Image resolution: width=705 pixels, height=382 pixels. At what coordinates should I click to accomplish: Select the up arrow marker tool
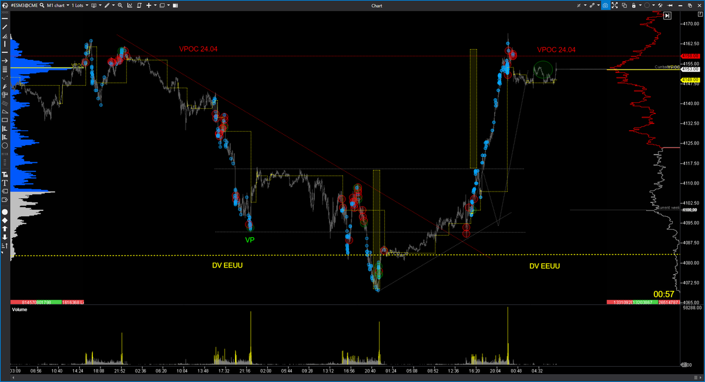click(5, 229)
